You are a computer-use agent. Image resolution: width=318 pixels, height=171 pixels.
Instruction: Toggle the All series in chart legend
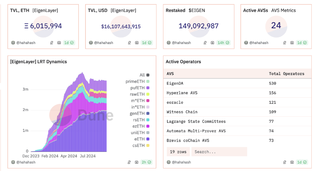tap(145, 75)
